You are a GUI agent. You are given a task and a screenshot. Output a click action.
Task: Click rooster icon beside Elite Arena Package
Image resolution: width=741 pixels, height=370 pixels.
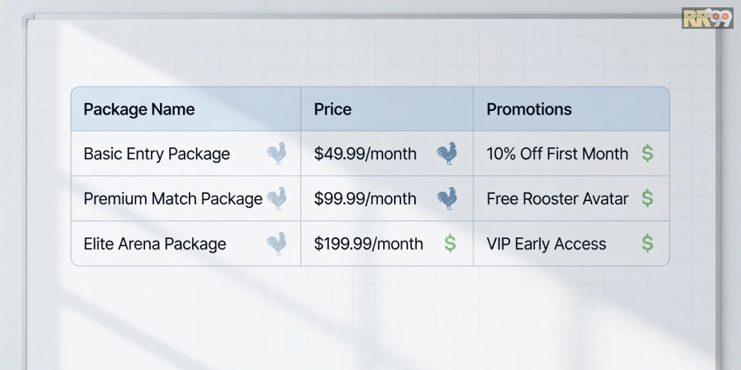pyautogui.click(x=276, y=243)
